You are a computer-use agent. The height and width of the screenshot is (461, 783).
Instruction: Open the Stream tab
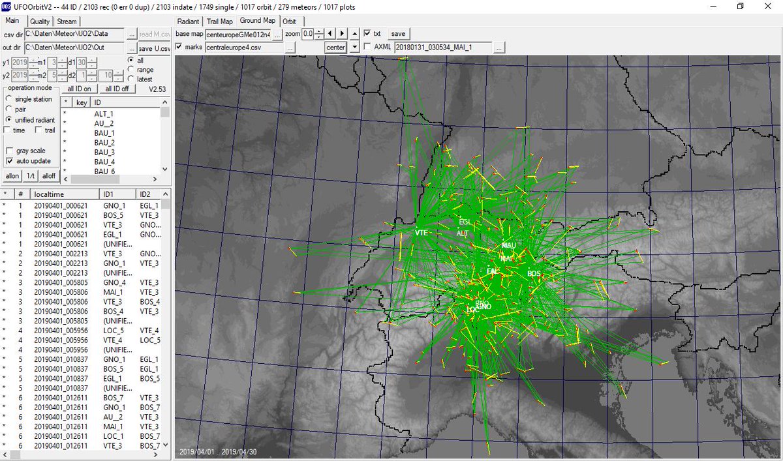(67, 22)
